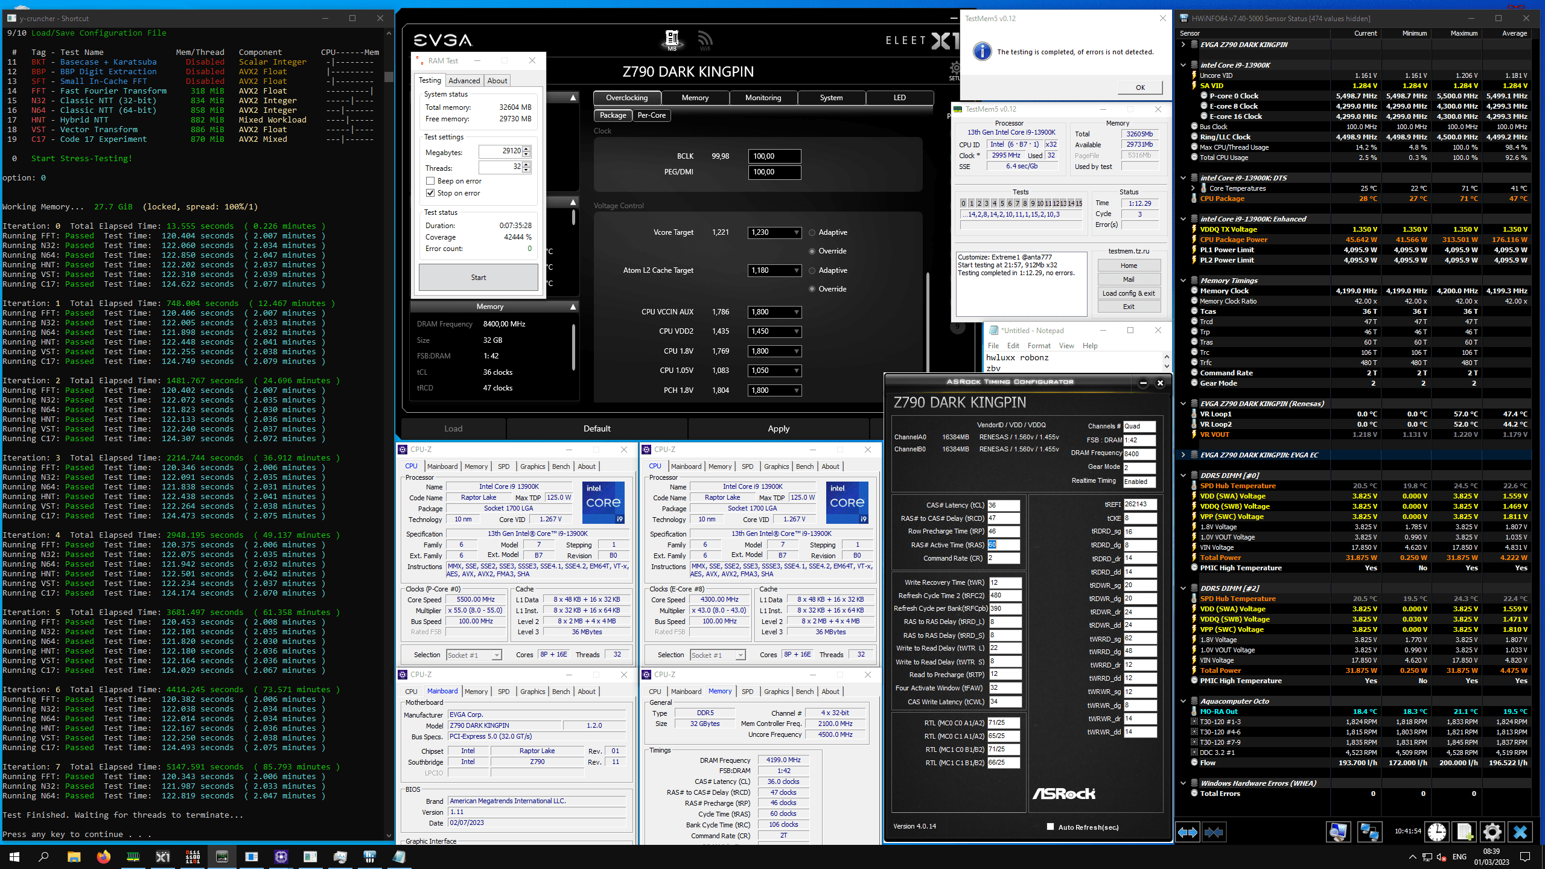Viewport: 1545px width, 869px height.
Task: Open PCH 1.8V voltage dropdown
Action: 774,390
